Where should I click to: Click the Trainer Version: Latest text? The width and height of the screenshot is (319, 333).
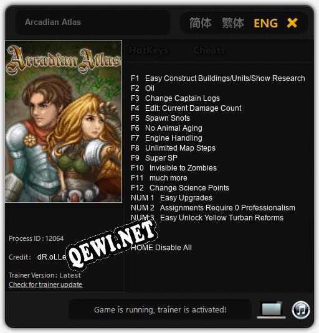[45, 275]
